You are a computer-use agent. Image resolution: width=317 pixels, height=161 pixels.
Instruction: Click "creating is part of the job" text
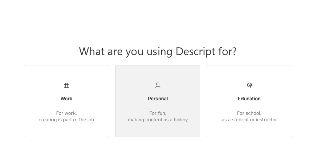pos(66,120)
